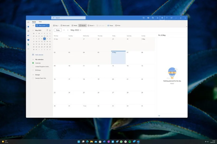Click the Settings gear in title bar
Screen dimensions: 217x144
[162, 18]
